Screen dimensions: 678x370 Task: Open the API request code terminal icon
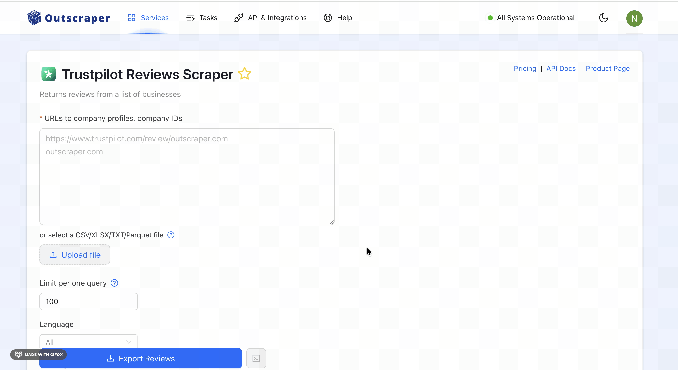(x=256, y=358)
